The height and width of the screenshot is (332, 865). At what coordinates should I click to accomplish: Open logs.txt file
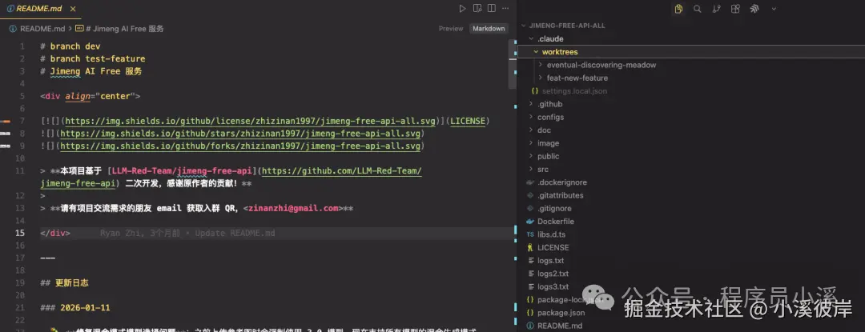tap(550, 261)
